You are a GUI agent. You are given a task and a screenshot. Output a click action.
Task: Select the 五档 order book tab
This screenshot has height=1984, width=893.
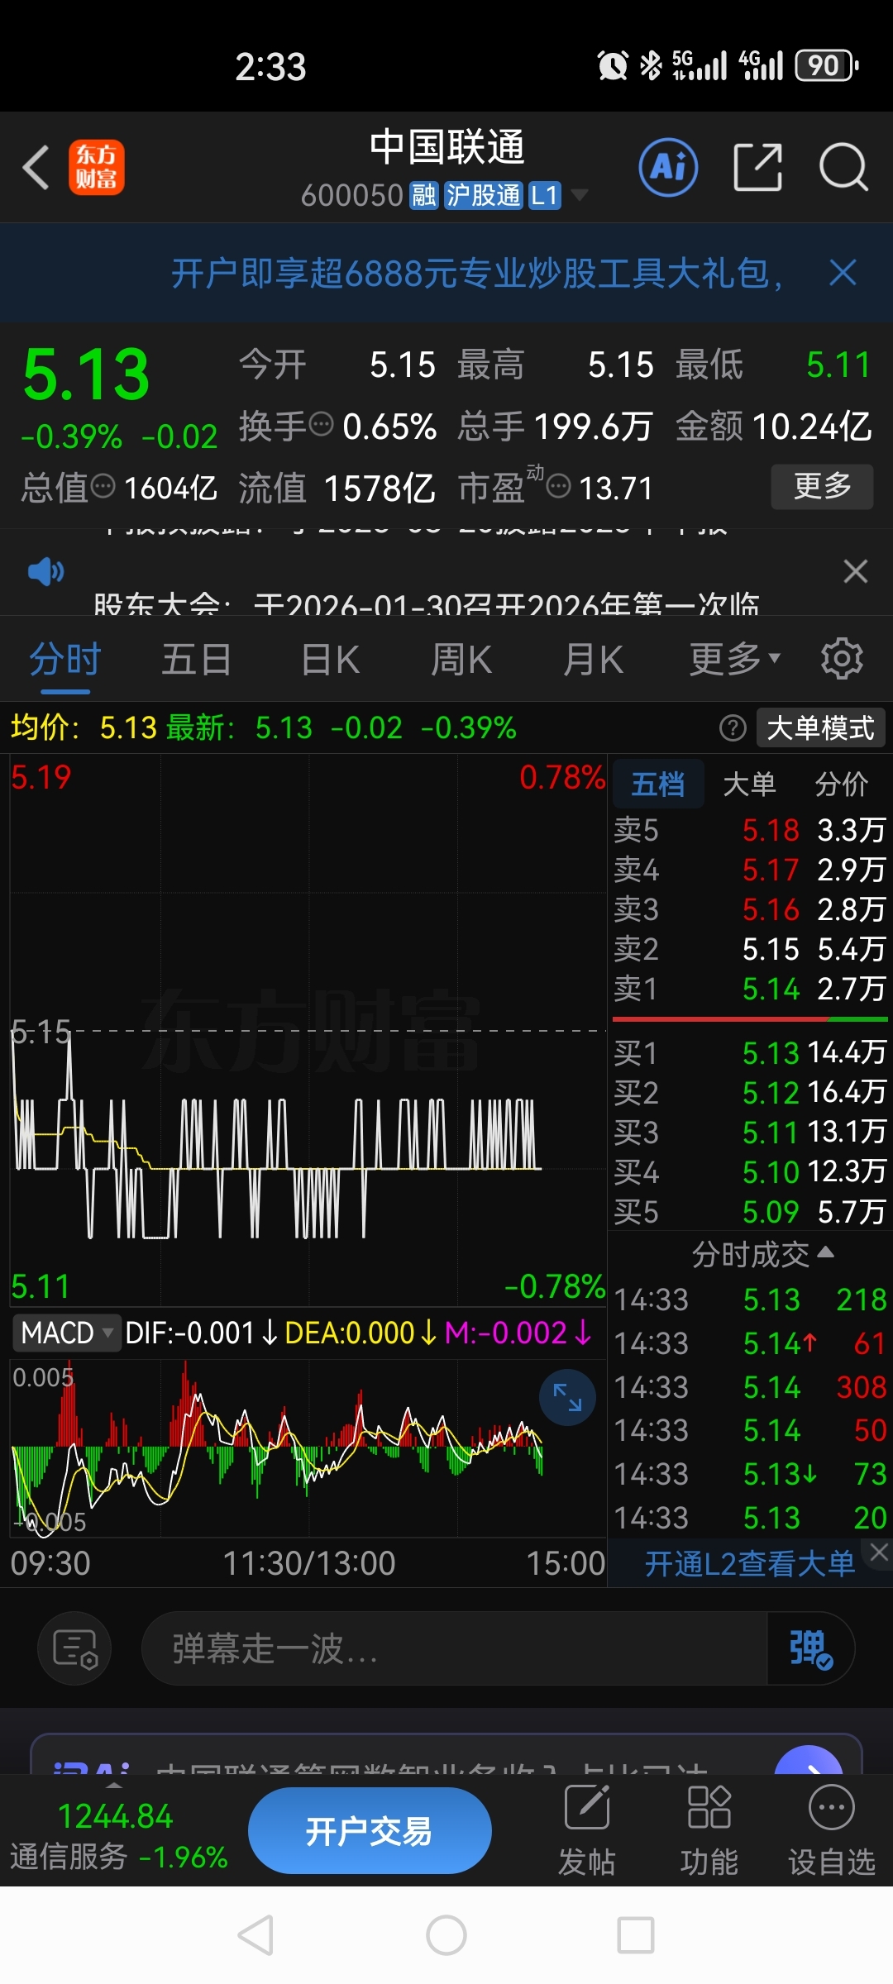pos(658,784)
